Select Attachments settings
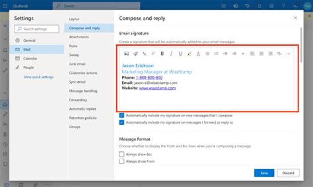Viewport: 313px width, 187px height. pyautogui.click(x=89, y=37)
